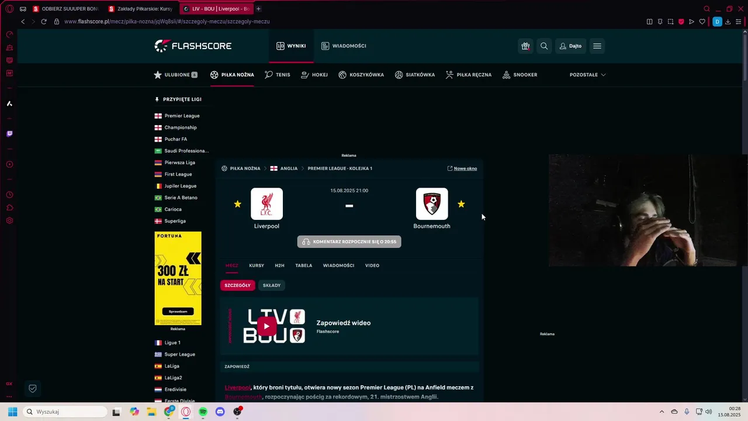Open the Bournemouth team crest
Image resolution: width=748 pixels, height=421 pixels.
click(x=432, y=203)
